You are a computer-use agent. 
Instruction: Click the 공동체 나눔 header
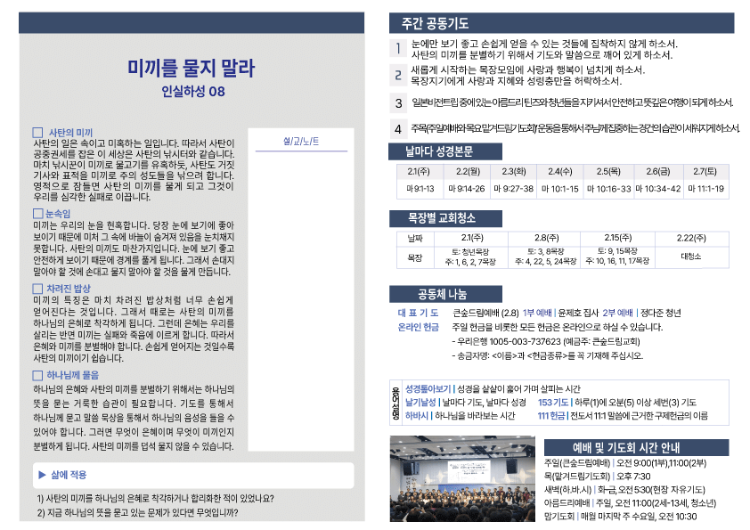point(435,295)
